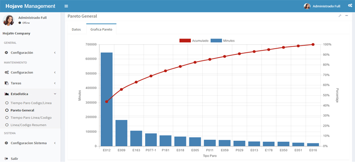Select Tiempo Paro Codigo/Linea circle
This screenshot has width=355, height=162.
coord(7,103)
